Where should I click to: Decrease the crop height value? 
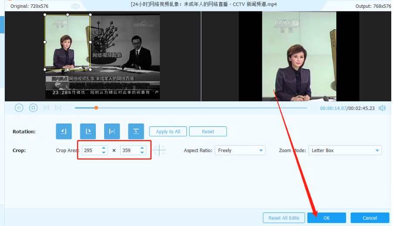tap(142, 153)
